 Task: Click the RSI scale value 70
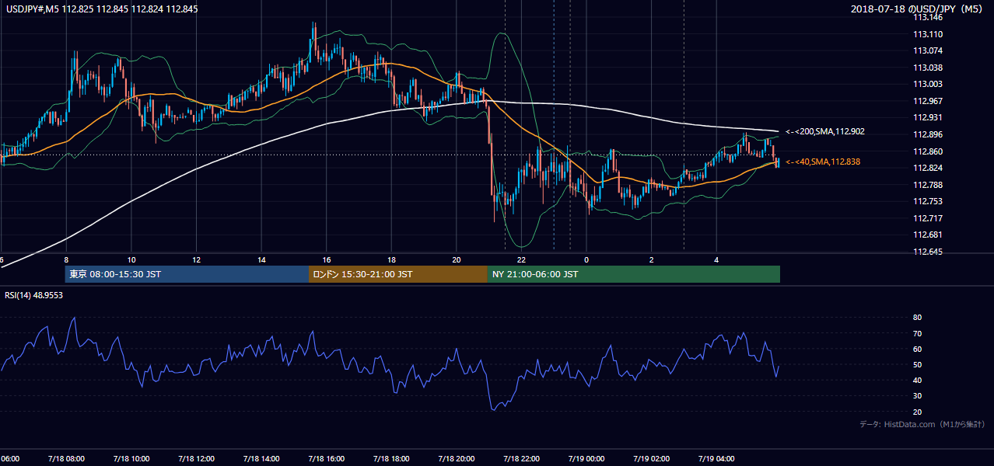pos(917,333)
